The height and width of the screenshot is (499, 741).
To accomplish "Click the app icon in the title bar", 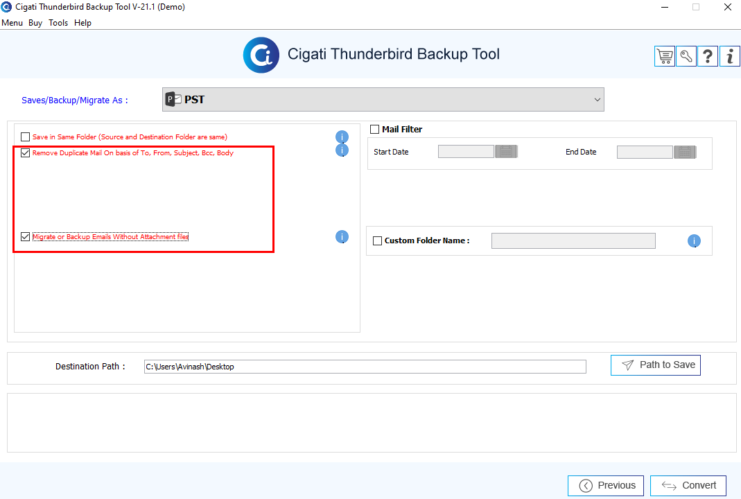I will (6, 7).
